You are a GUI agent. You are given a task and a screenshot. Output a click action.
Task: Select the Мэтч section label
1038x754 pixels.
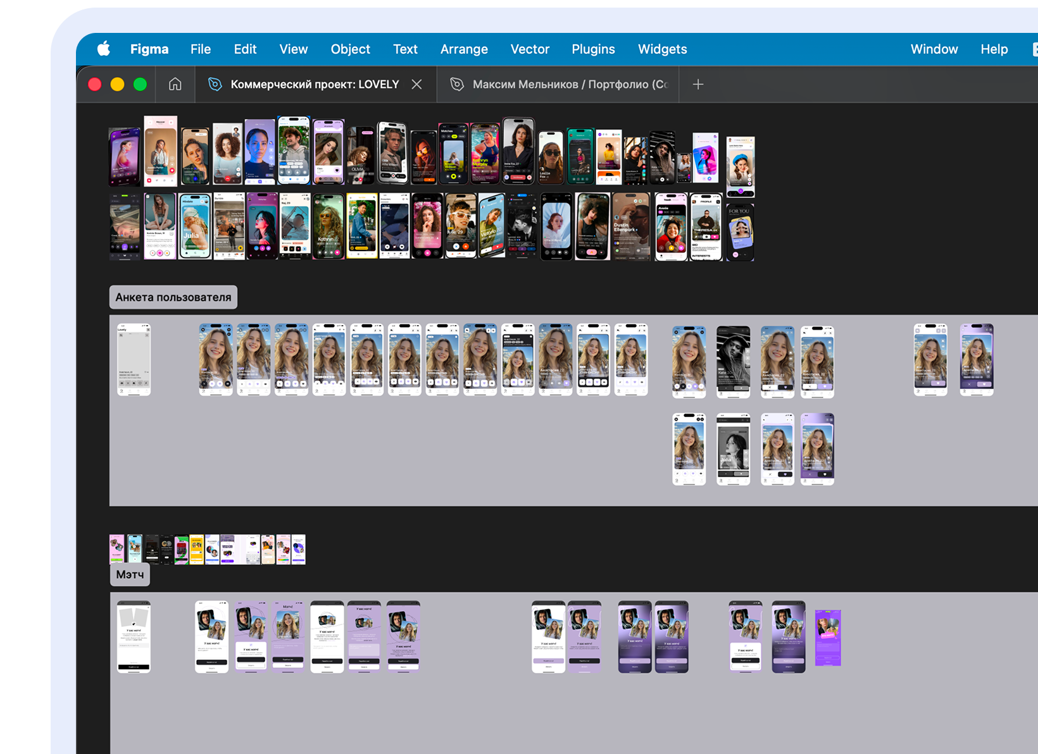(130, 574)
